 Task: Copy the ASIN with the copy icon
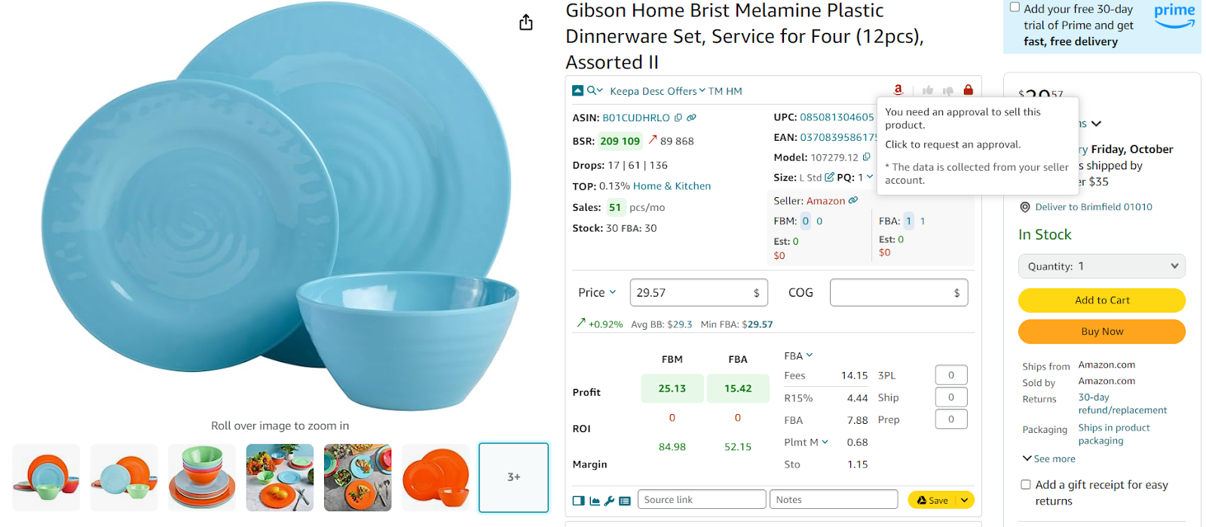coord(678,117)
